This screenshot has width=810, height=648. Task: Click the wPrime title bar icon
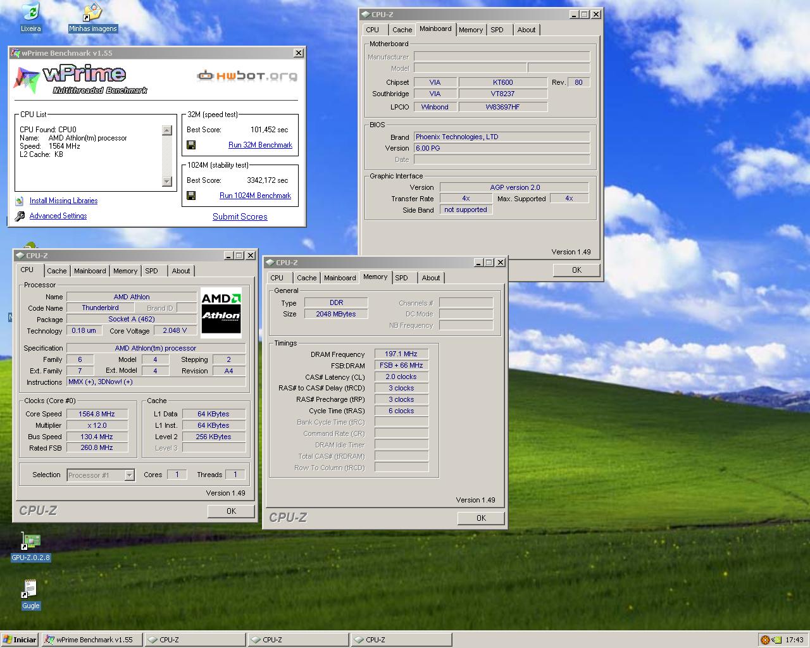click(16, 53)
